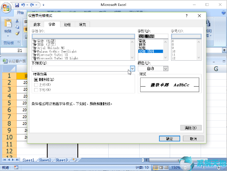Select size 10 in font size list
Screen dimensions: 227x171
click(x=174, y=52)
